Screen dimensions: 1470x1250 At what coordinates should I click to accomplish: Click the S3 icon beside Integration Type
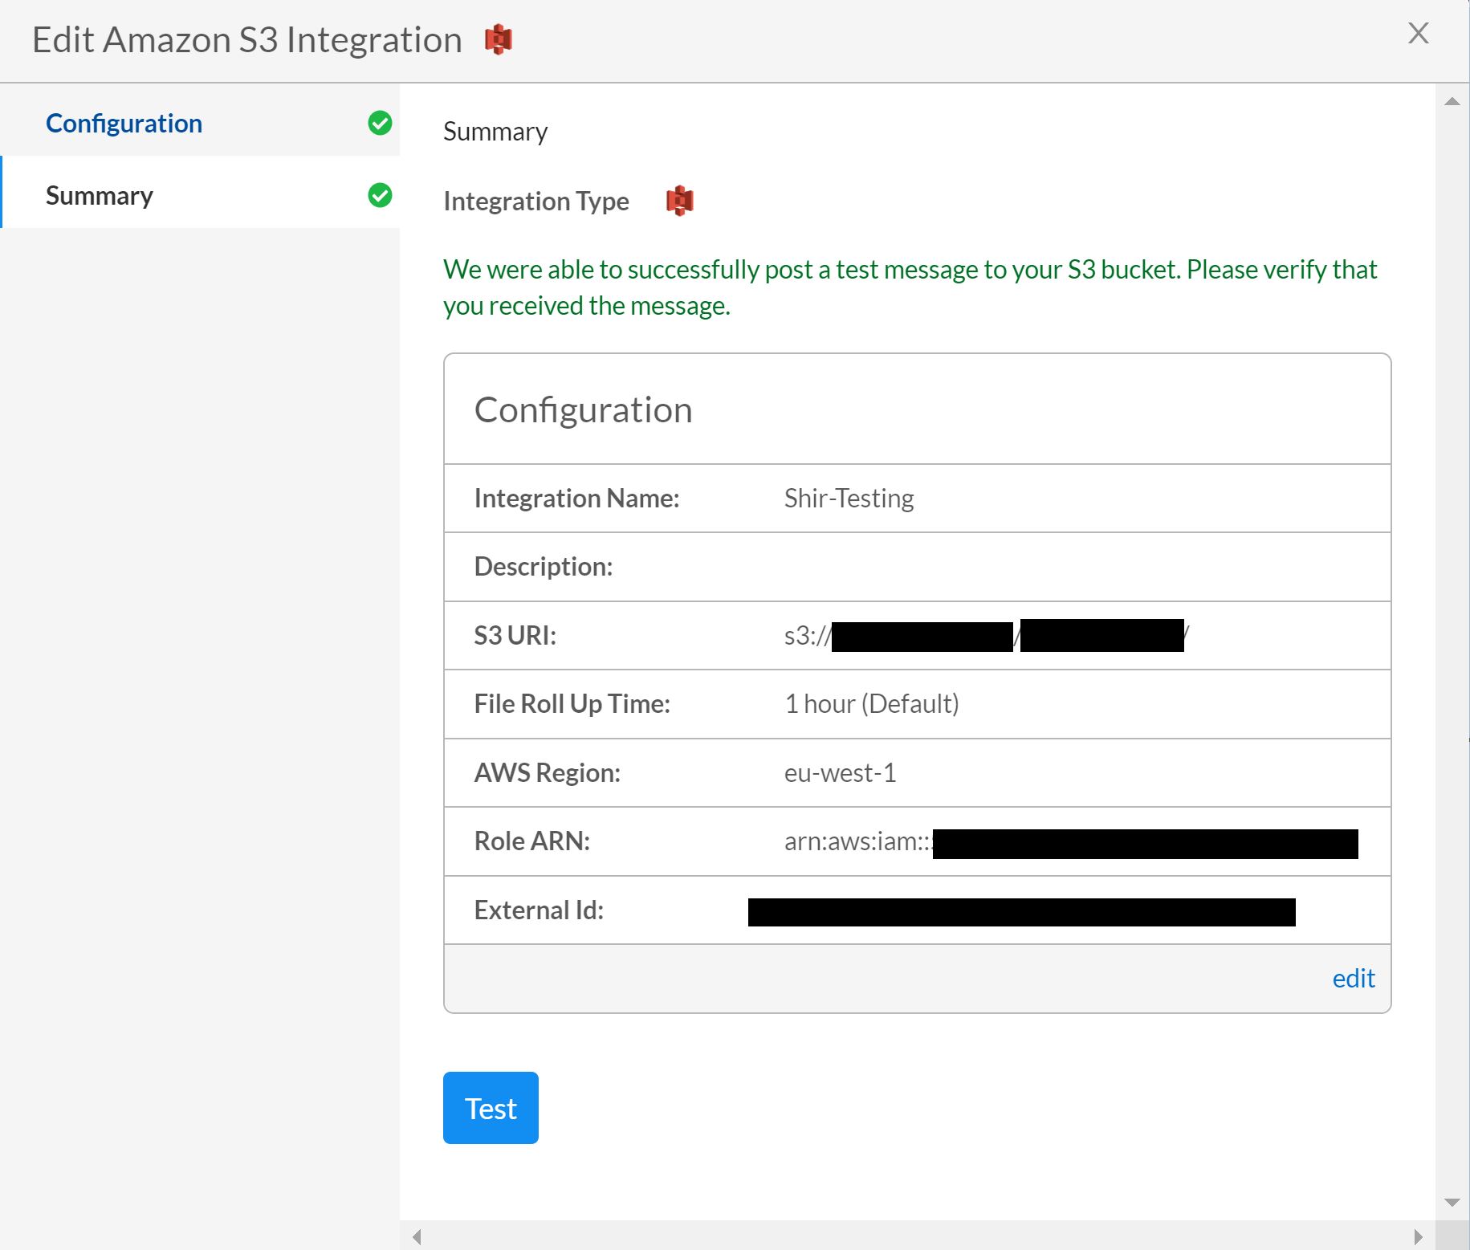679,201
